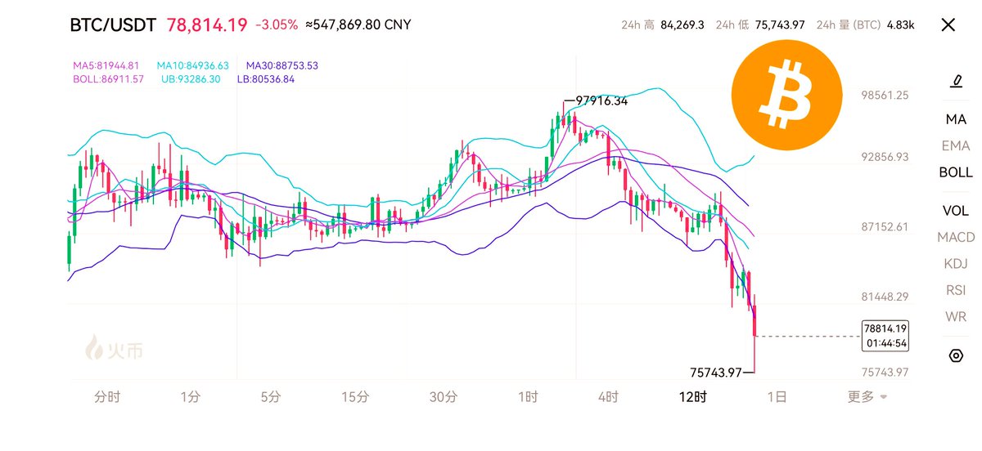Open chart settings hexagon icon
Viewport: 982px width, 451px height.
pos(955,355)
